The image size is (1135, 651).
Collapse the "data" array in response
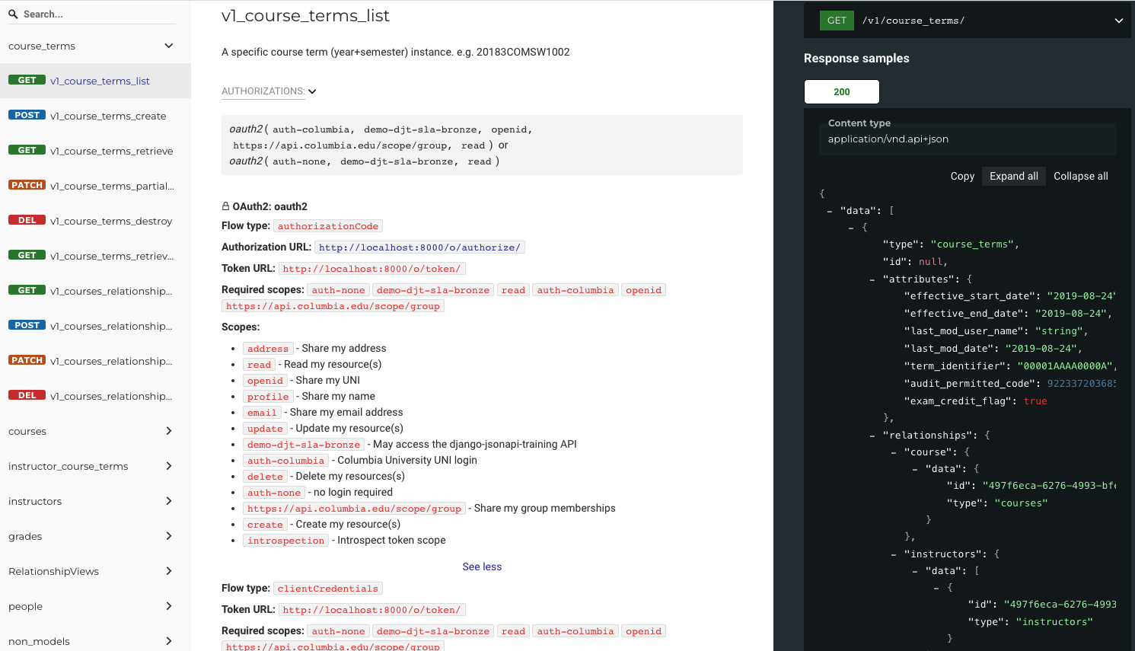coord(830,211)
